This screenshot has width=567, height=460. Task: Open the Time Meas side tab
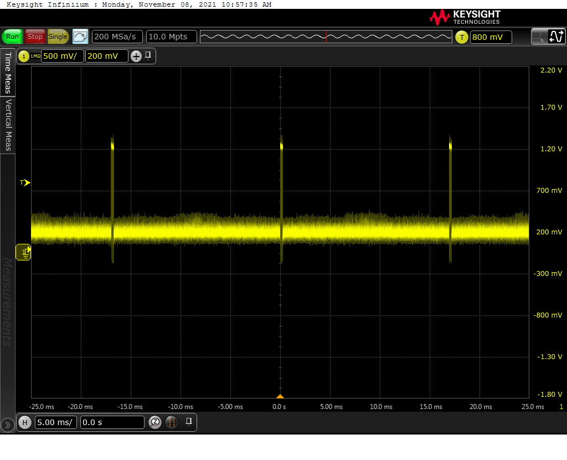8,73
